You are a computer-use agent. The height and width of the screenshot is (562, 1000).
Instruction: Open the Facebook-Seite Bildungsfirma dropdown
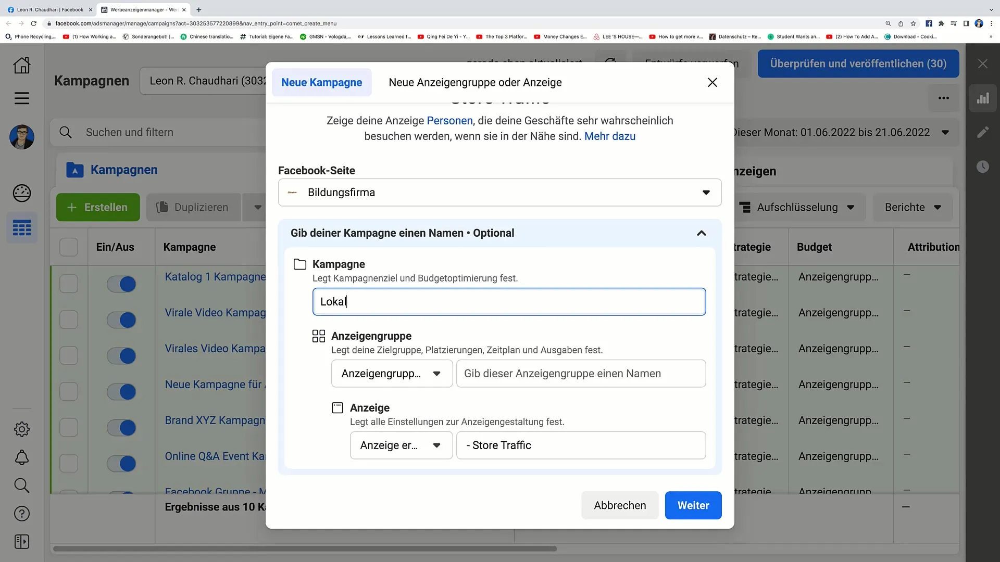click(499, 193)
